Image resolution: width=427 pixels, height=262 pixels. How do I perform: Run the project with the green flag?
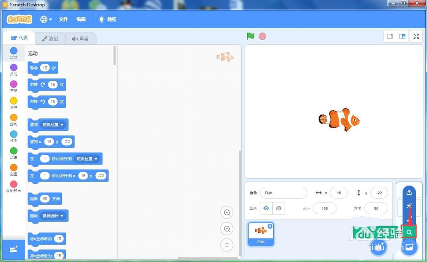251,36
